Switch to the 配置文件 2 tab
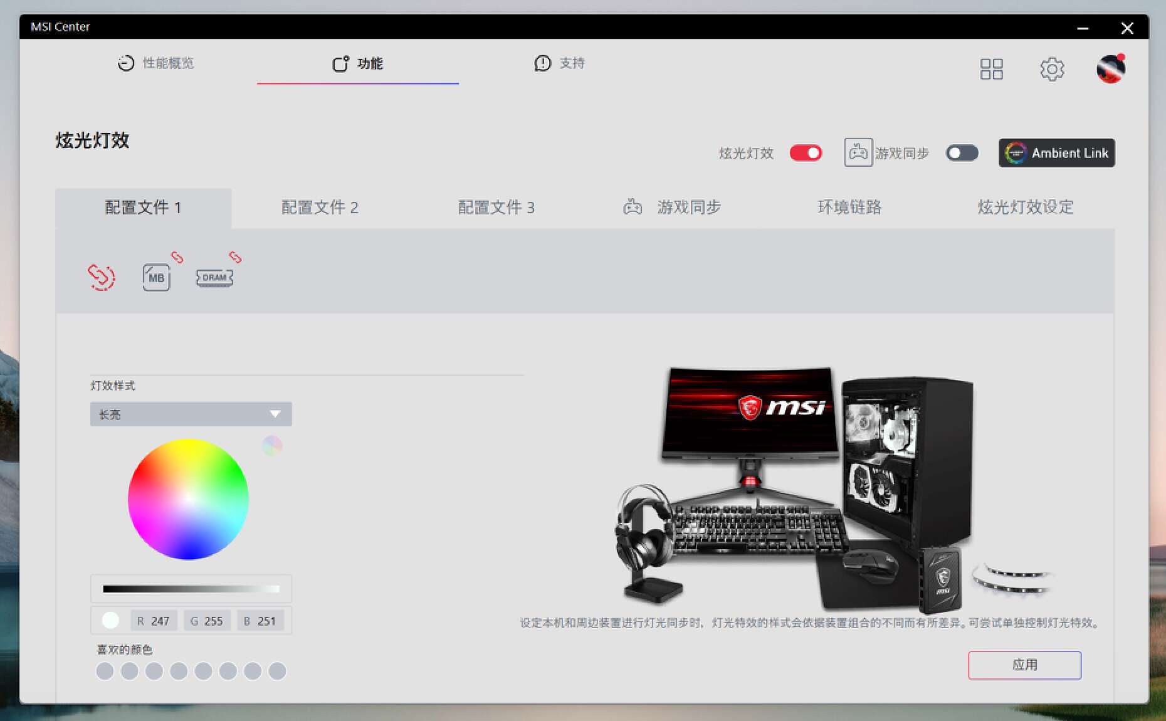This screenshot has height=721, width=1166. point(320,208)
